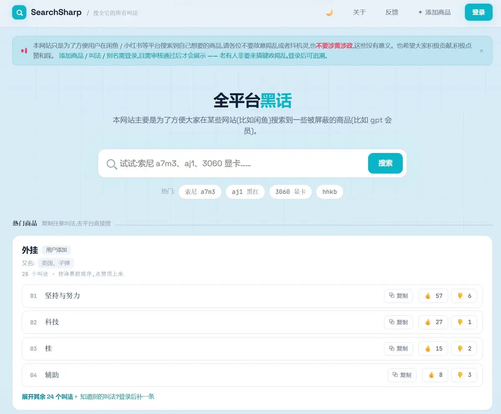The height and width of the screenshot is (414, 501).
Task: Click the 用户添加 badge
Action: coord(56,250)
